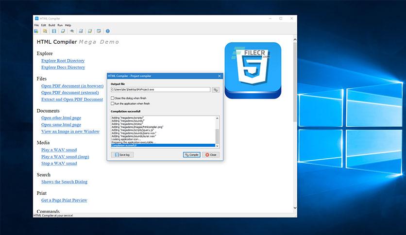Click the blue floppy save icon in toolbar

[x=54, y=31]
